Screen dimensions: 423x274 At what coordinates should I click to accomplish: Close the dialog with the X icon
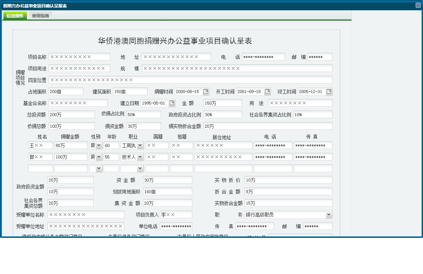coord(418,5)
